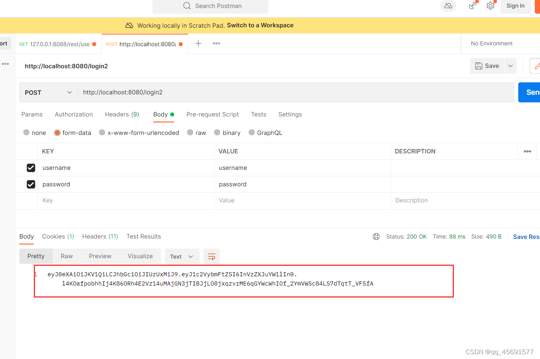This screenshot has width=540, height=359.
Task: Open bulk edit via the three-dot table icon
Action: pyautogui.click(x=527, y=151)
